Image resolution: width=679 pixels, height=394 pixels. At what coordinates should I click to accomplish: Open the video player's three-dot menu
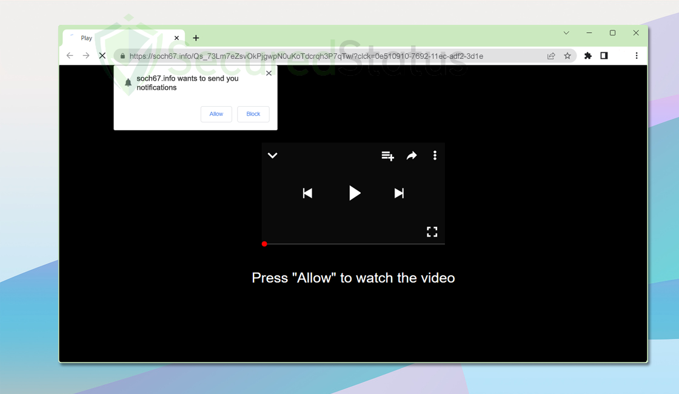[435, 155]
